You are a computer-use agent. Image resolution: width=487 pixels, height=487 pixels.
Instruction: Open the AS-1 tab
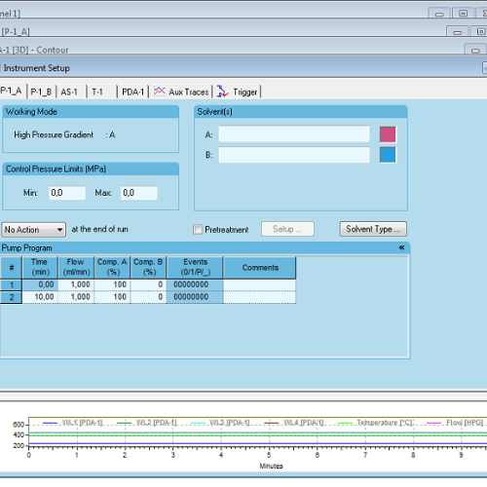coord(69,92)
